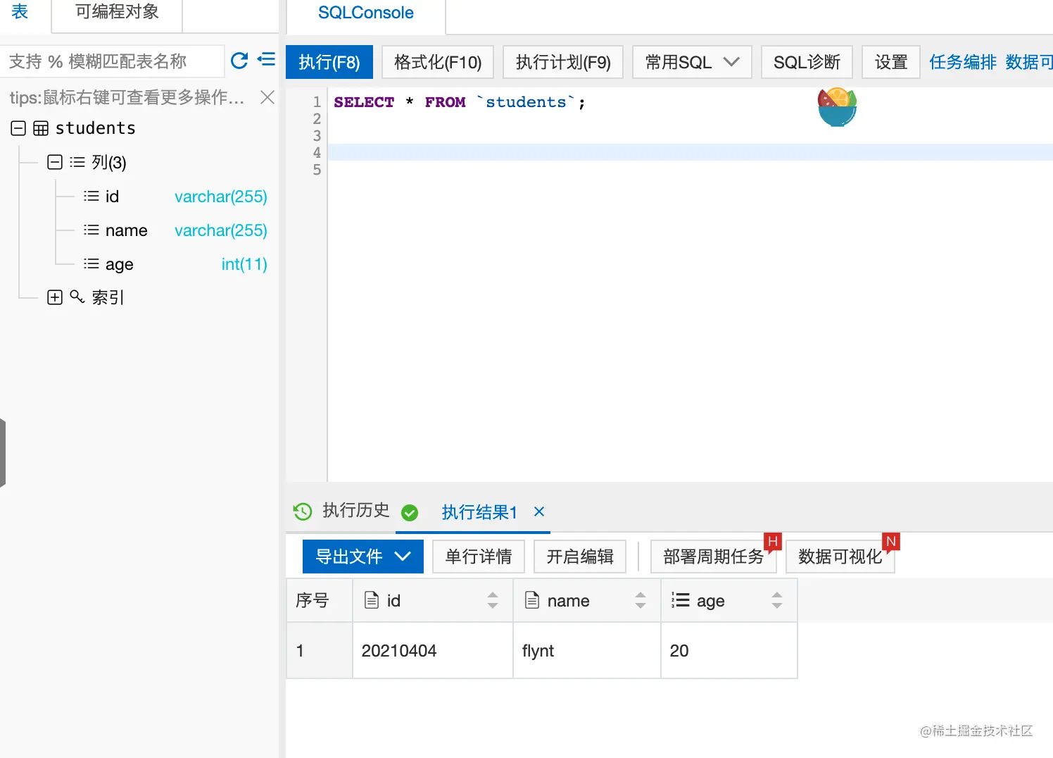Open the SQL诊断 tool
The height and width of the screenshot is (758, 1053).
pos(807,62)
